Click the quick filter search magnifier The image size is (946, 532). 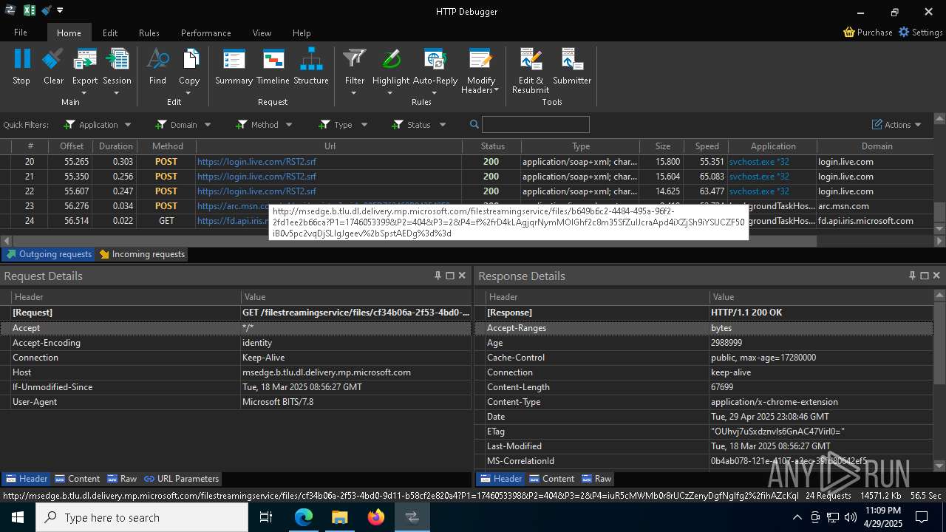coord(474,124)
